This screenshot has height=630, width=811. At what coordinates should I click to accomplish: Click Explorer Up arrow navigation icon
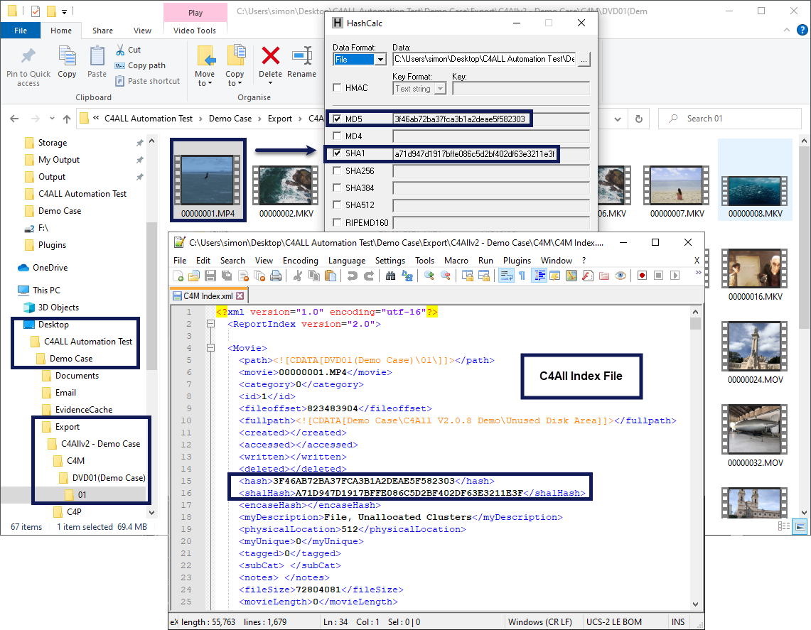[x=67, y=119]
